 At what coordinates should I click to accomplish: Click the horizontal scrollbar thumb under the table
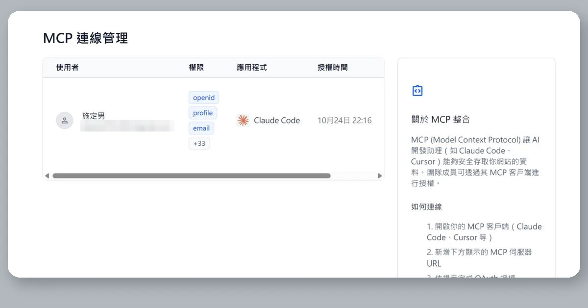click(x=192, y=176)
